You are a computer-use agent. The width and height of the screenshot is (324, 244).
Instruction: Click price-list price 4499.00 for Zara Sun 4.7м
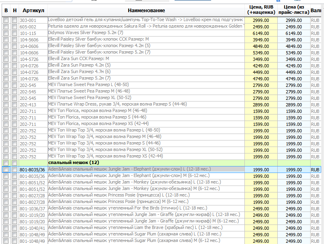pos(294,72)
